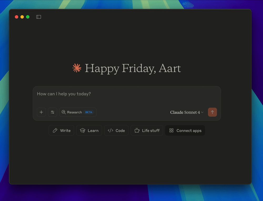Click the 'Happy Friday, Aart' greeting text
The height and width of the screenshot is (201, 263).
133,68
